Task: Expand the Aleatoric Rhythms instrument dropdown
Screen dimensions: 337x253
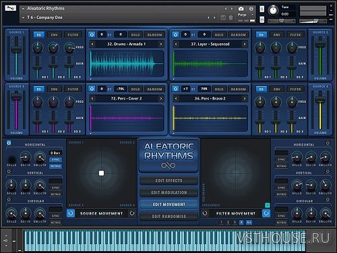Action: coord(23,9)
